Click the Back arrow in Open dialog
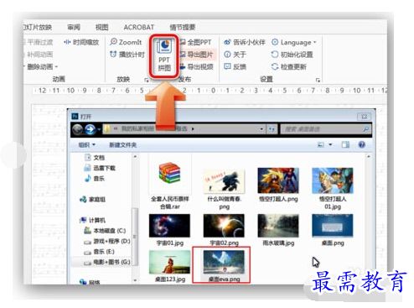414x308 pixels. pos(78,129)
